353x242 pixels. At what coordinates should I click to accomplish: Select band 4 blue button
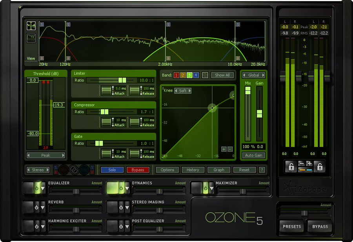(196, 75)
